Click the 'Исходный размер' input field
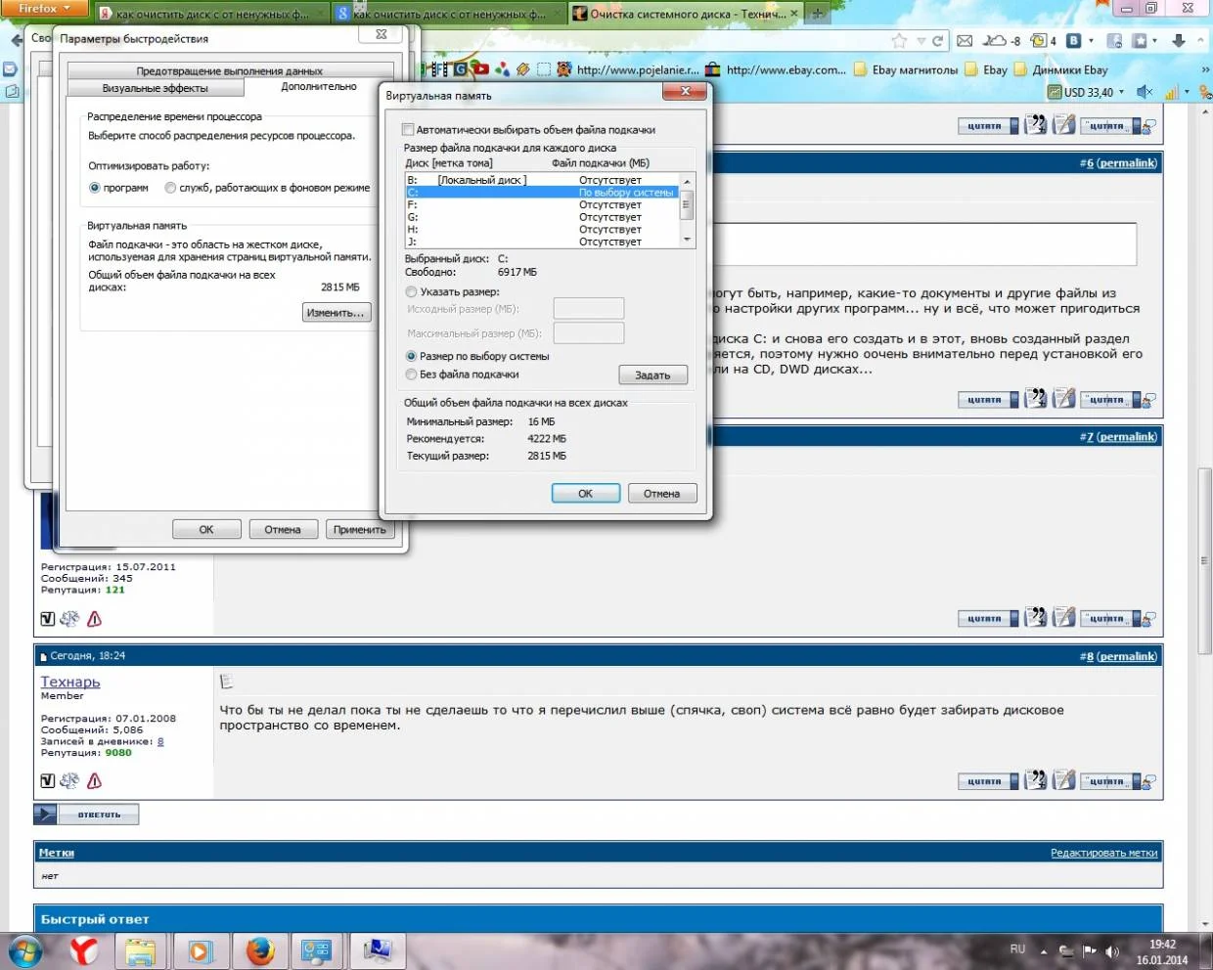Image resolution: width=1213 pixels, height=970 pixels. (x=589, y=309)
